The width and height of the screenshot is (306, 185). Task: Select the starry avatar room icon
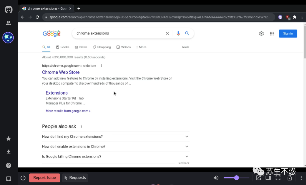click(x=8, y=37)
